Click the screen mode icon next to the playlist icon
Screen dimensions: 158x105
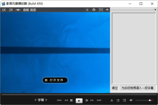tap(125, 100)
